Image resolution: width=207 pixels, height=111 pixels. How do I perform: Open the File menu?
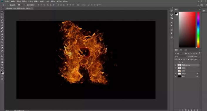point(7,1)
